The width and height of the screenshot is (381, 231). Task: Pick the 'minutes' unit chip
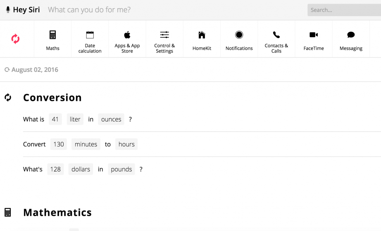86,144
